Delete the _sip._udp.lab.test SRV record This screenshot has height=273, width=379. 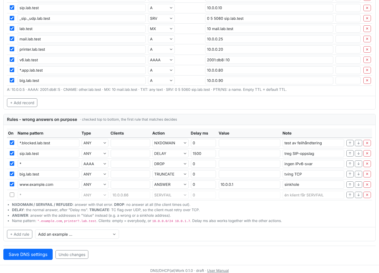(367, 18)
